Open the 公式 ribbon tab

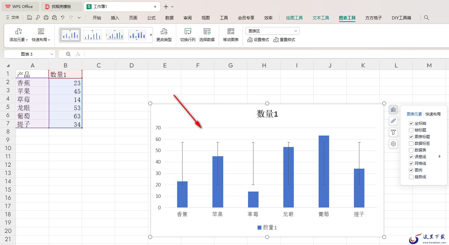click(151, 18)
